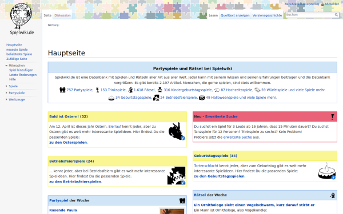This screenshot has width=343, height=214.
Task: Open 316 Kindergeburtstagsspiele link
Action: (188, 90)
